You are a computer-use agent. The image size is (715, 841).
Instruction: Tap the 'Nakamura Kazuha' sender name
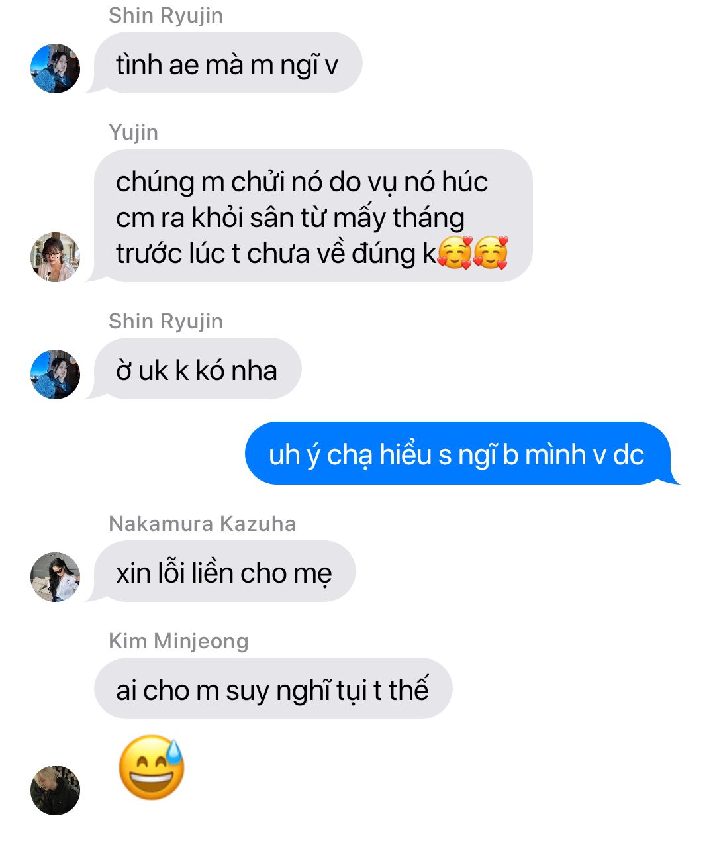pos(202,524)
